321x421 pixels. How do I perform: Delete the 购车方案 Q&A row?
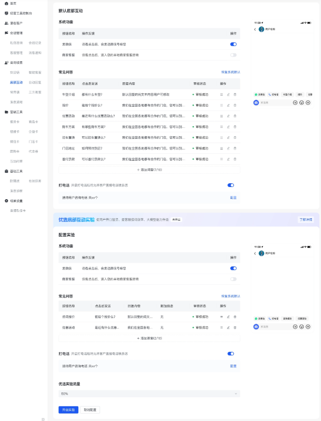pyautogui.click(x=235, y=127)
